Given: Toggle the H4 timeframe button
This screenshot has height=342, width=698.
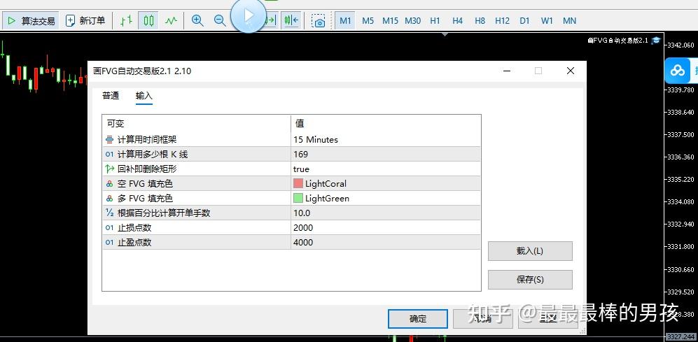Looking at the screenshot, I should 457,20.
